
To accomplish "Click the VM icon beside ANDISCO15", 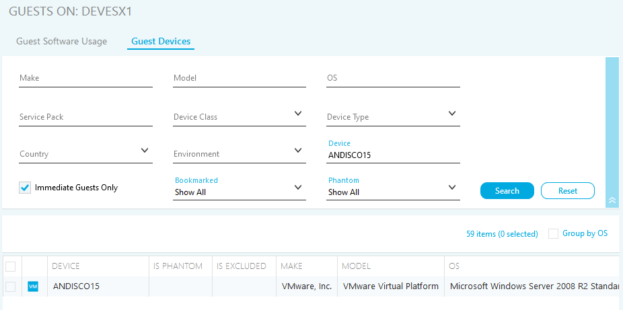I will 33,286.
